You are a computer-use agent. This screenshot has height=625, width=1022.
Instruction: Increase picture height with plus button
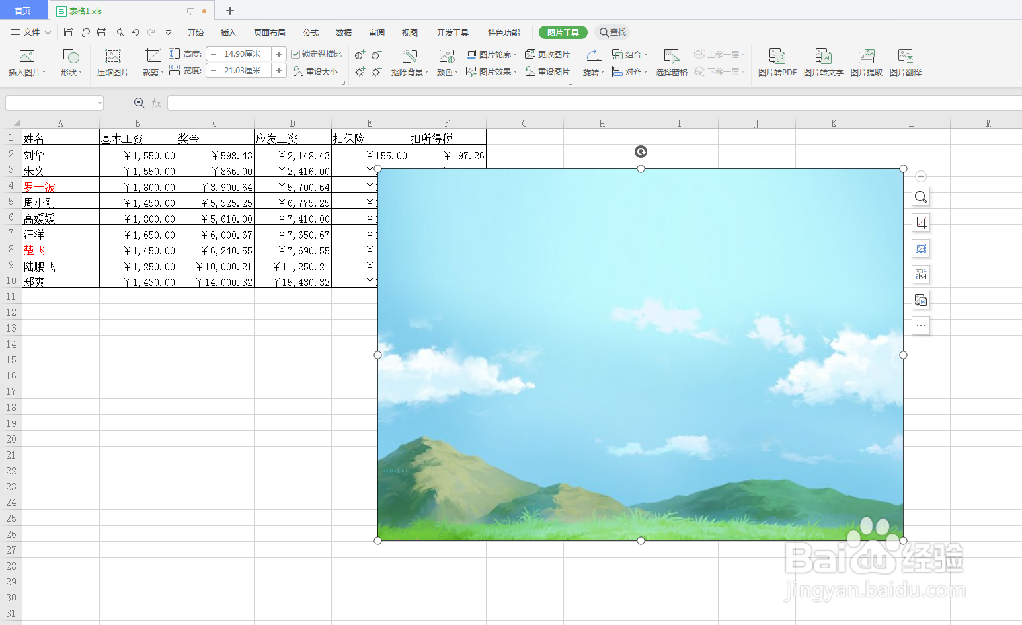pyautogui.click(x=279, y=54)
